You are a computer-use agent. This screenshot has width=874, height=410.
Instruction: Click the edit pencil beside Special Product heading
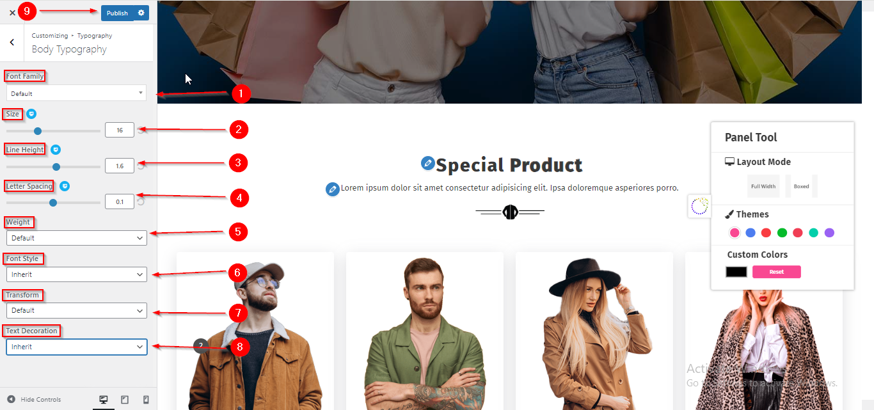point(428,163)
